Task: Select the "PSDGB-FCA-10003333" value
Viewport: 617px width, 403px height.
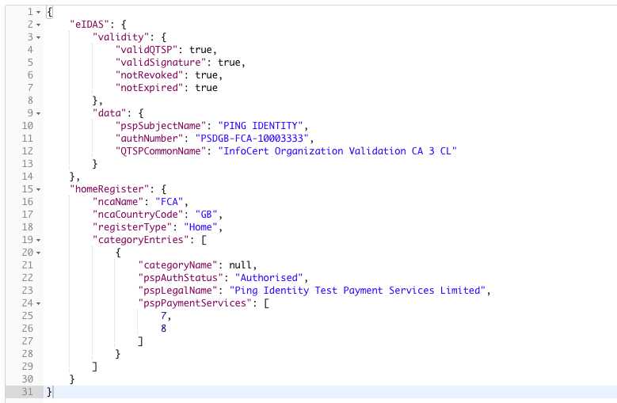Action: click(x=252, y=139)
